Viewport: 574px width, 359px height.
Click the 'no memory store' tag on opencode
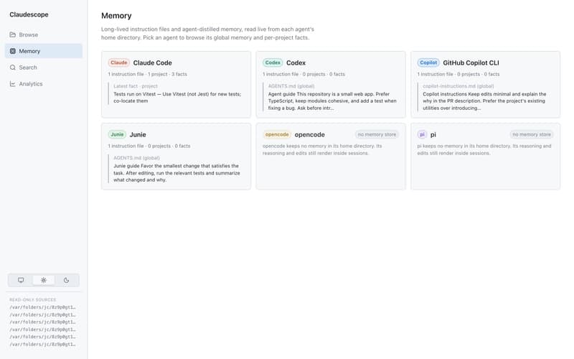[x=377, y=134]
